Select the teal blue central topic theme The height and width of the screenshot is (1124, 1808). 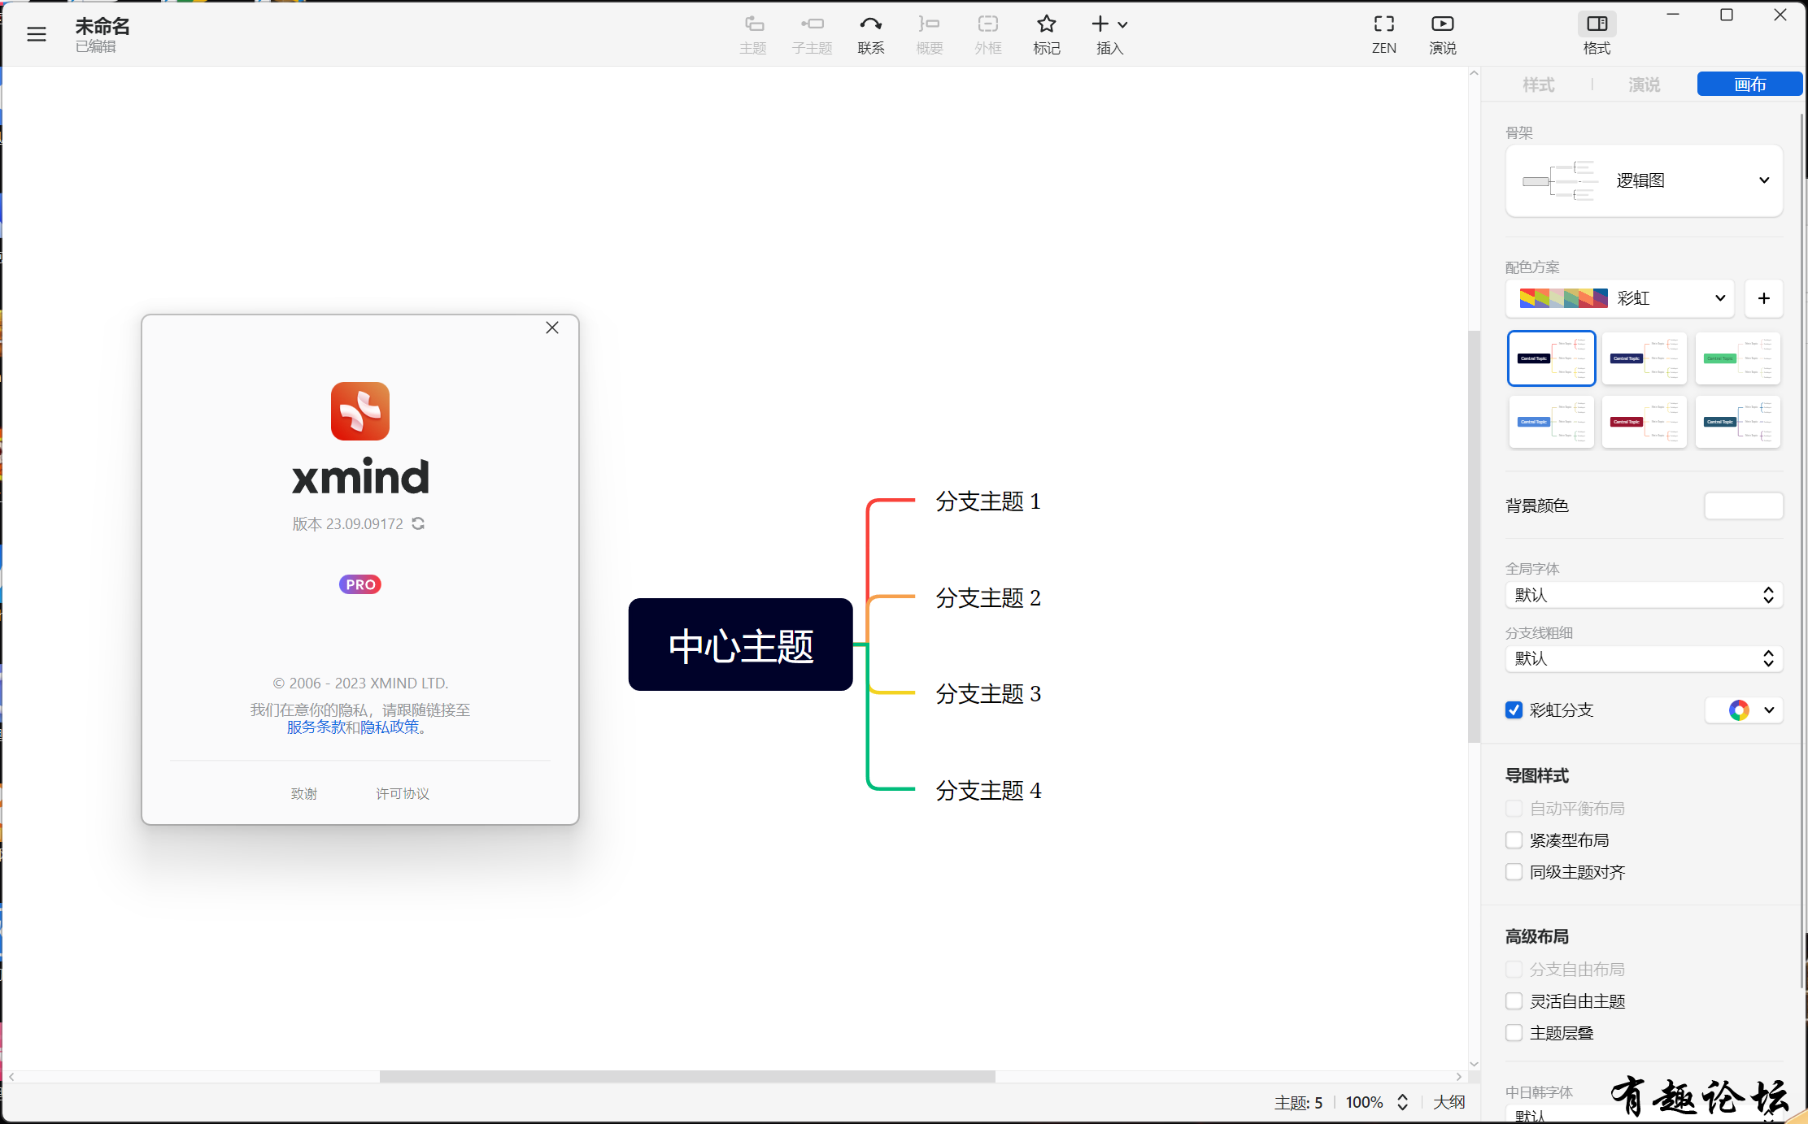click(x=1737, y=422)
